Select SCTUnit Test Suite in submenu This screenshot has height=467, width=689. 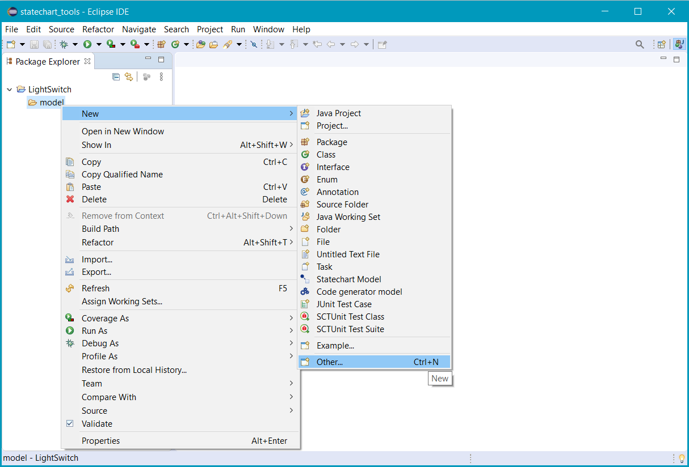pos(374,329)
